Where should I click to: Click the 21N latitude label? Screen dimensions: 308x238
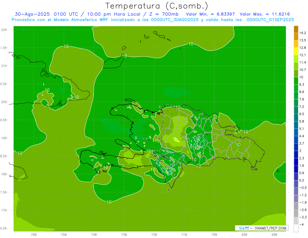click(4, 66)
